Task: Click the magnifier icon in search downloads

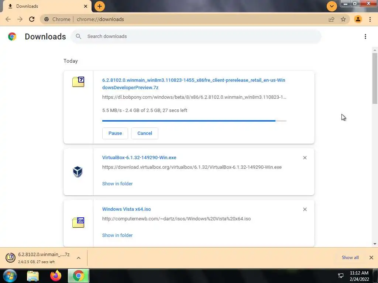Action: 78,36
